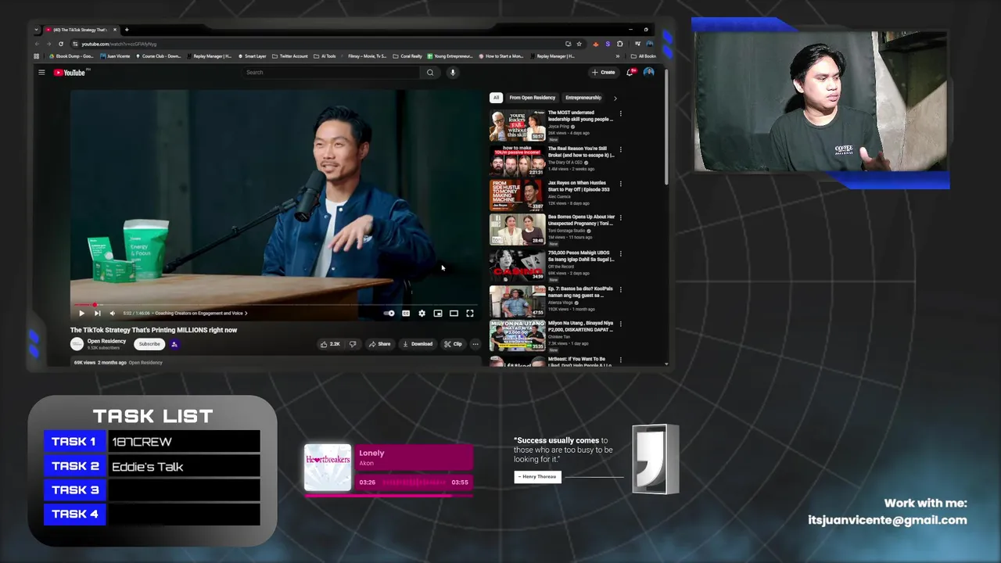Viewport: 1001px width, 563px height.
Task: Open options for Bea Borres video
Action: [x=621, y=218]
